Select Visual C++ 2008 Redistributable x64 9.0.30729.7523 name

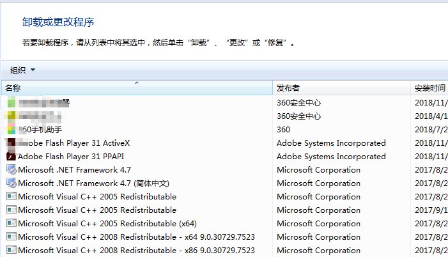tap(137, 237)
